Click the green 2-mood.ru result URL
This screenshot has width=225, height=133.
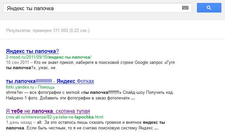point(48,57)
